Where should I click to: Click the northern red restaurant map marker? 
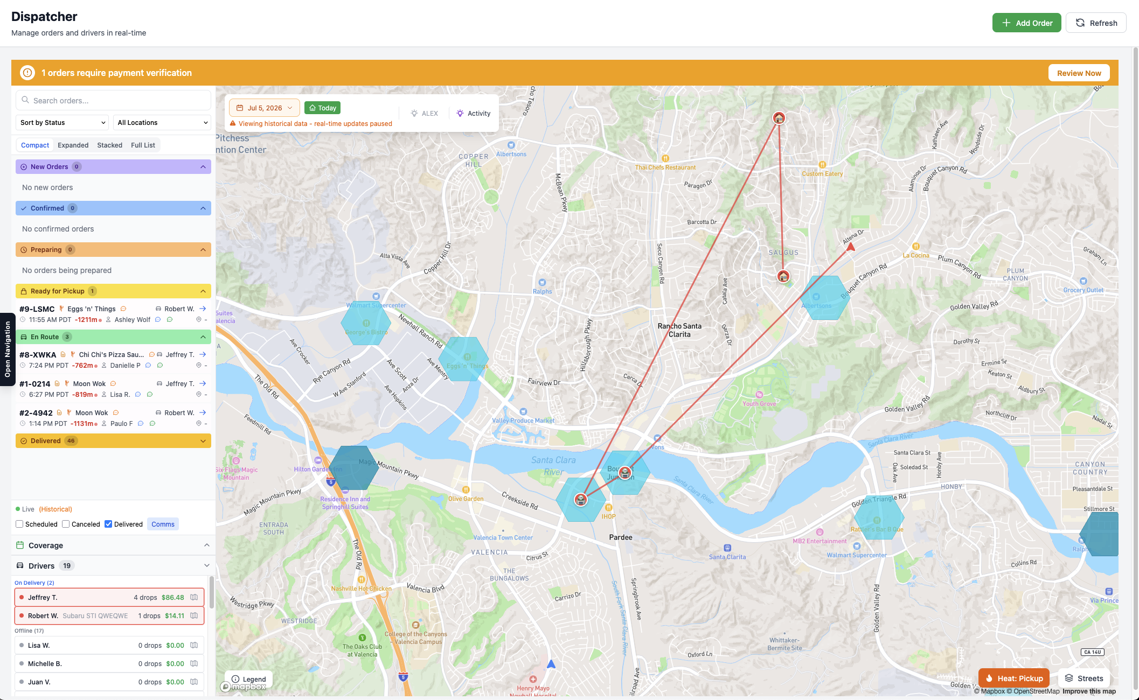pos(779,118)
